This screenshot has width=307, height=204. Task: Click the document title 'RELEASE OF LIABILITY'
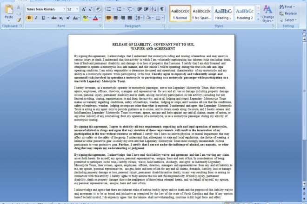tap(131, 45)
